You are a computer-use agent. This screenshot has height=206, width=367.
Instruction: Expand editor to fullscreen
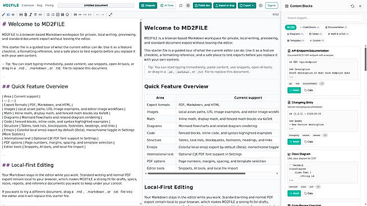(111, 15)
